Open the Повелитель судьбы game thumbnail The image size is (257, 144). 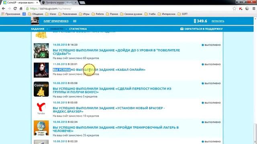[x=41, y=51]
